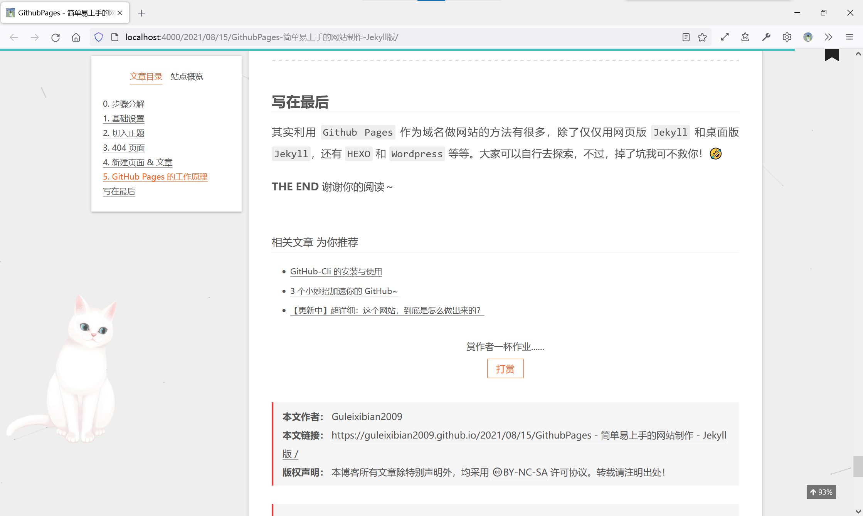The width and height of the screenshot is (863, 516).
Task: Open the tracking protection shield icon
Action: (99, 37)
